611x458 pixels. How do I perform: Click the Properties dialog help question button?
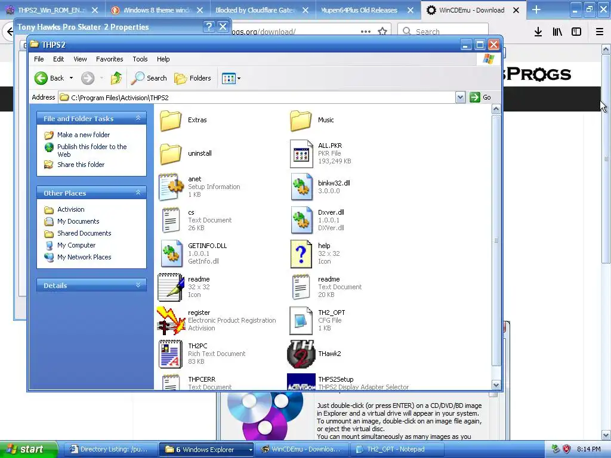point(209,26)
